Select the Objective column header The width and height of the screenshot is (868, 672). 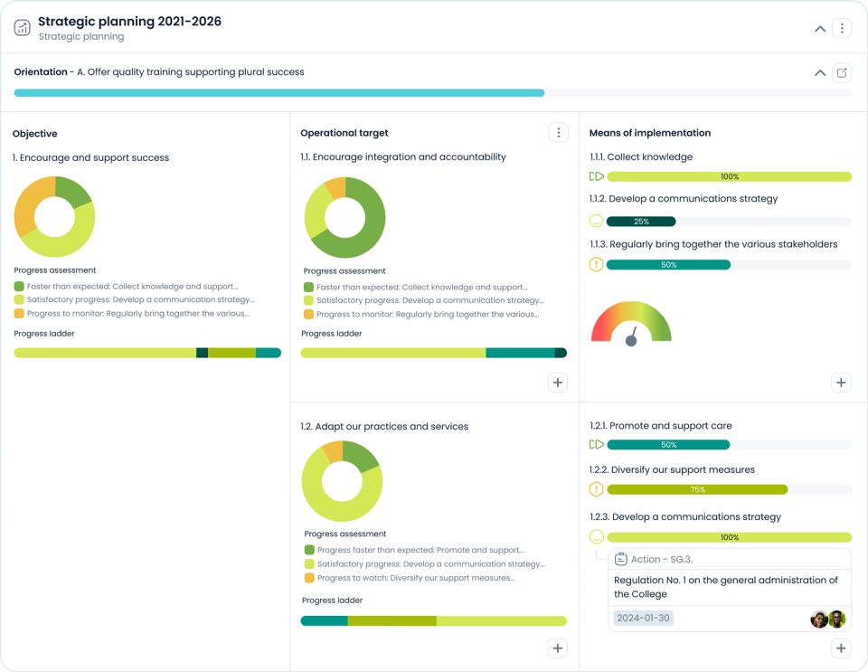(x=37, y=133)
